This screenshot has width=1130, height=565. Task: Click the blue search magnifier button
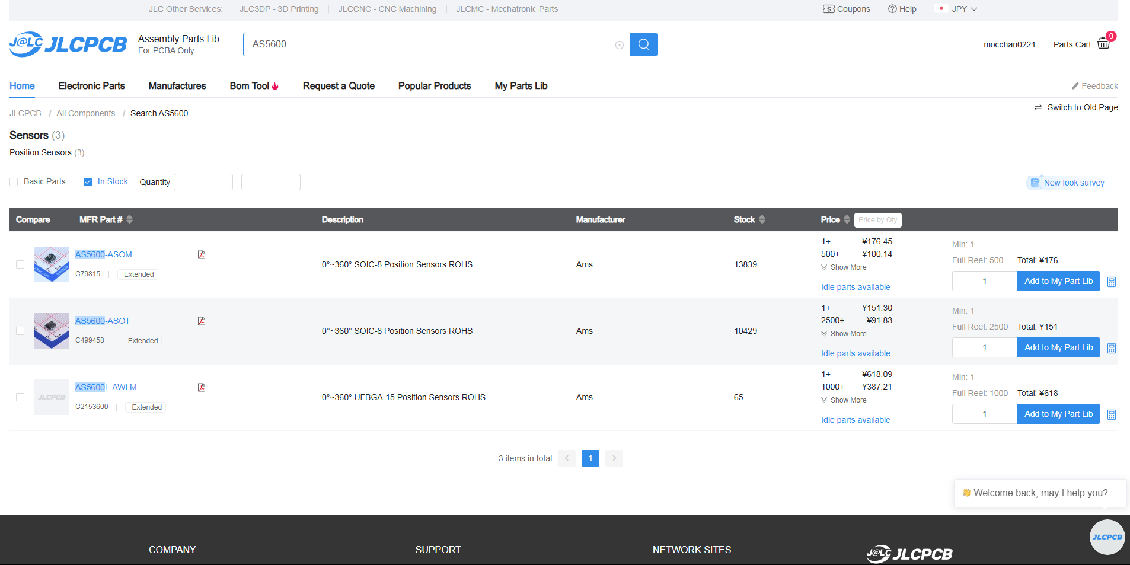[644, 44]
